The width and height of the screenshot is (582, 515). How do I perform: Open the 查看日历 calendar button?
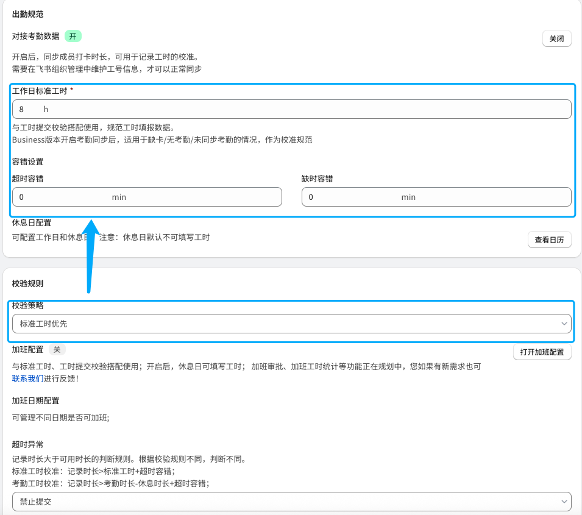[x=549, y=240]
